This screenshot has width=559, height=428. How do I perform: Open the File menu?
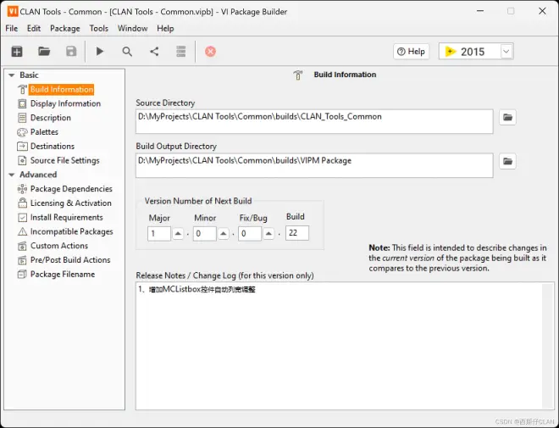click(11, 29)
